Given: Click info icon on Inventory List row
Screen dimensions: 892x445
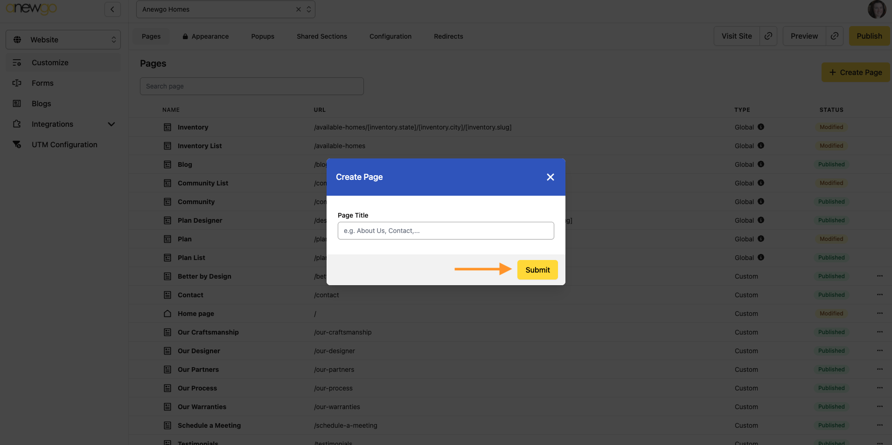Looking at the screenshot, I should point(761,145).
